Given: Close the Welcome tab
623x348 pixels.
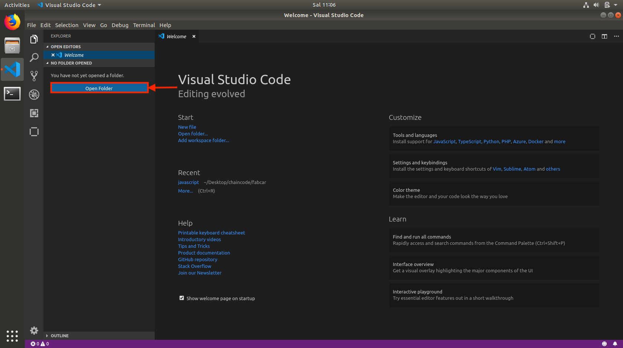Looking at the screenshot, I should (x=194, y=36).
